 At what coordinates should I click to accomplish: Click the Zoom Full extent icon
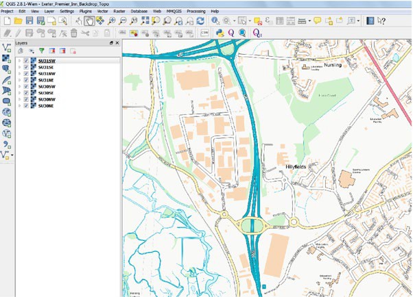pyautogui.click(x=145, y=21)
